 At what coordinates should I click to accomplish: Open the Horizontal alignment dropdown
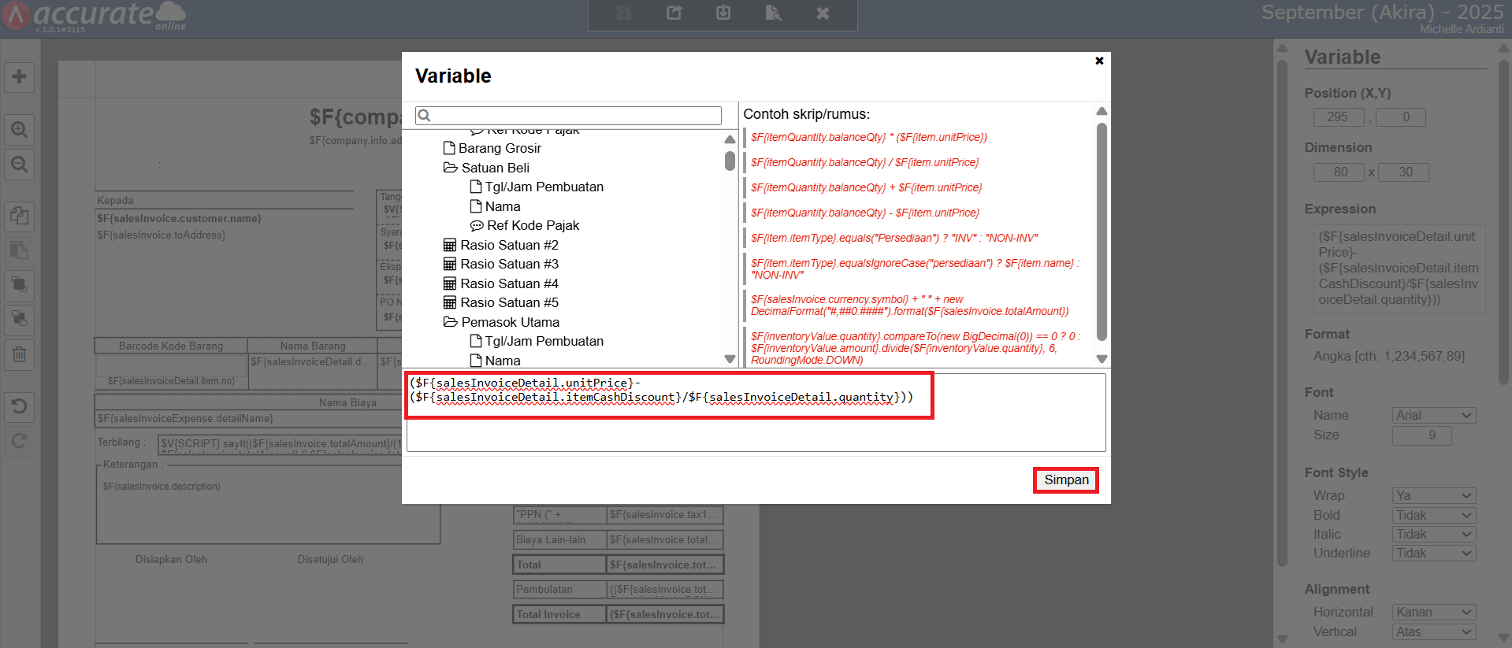(1433, 612)
